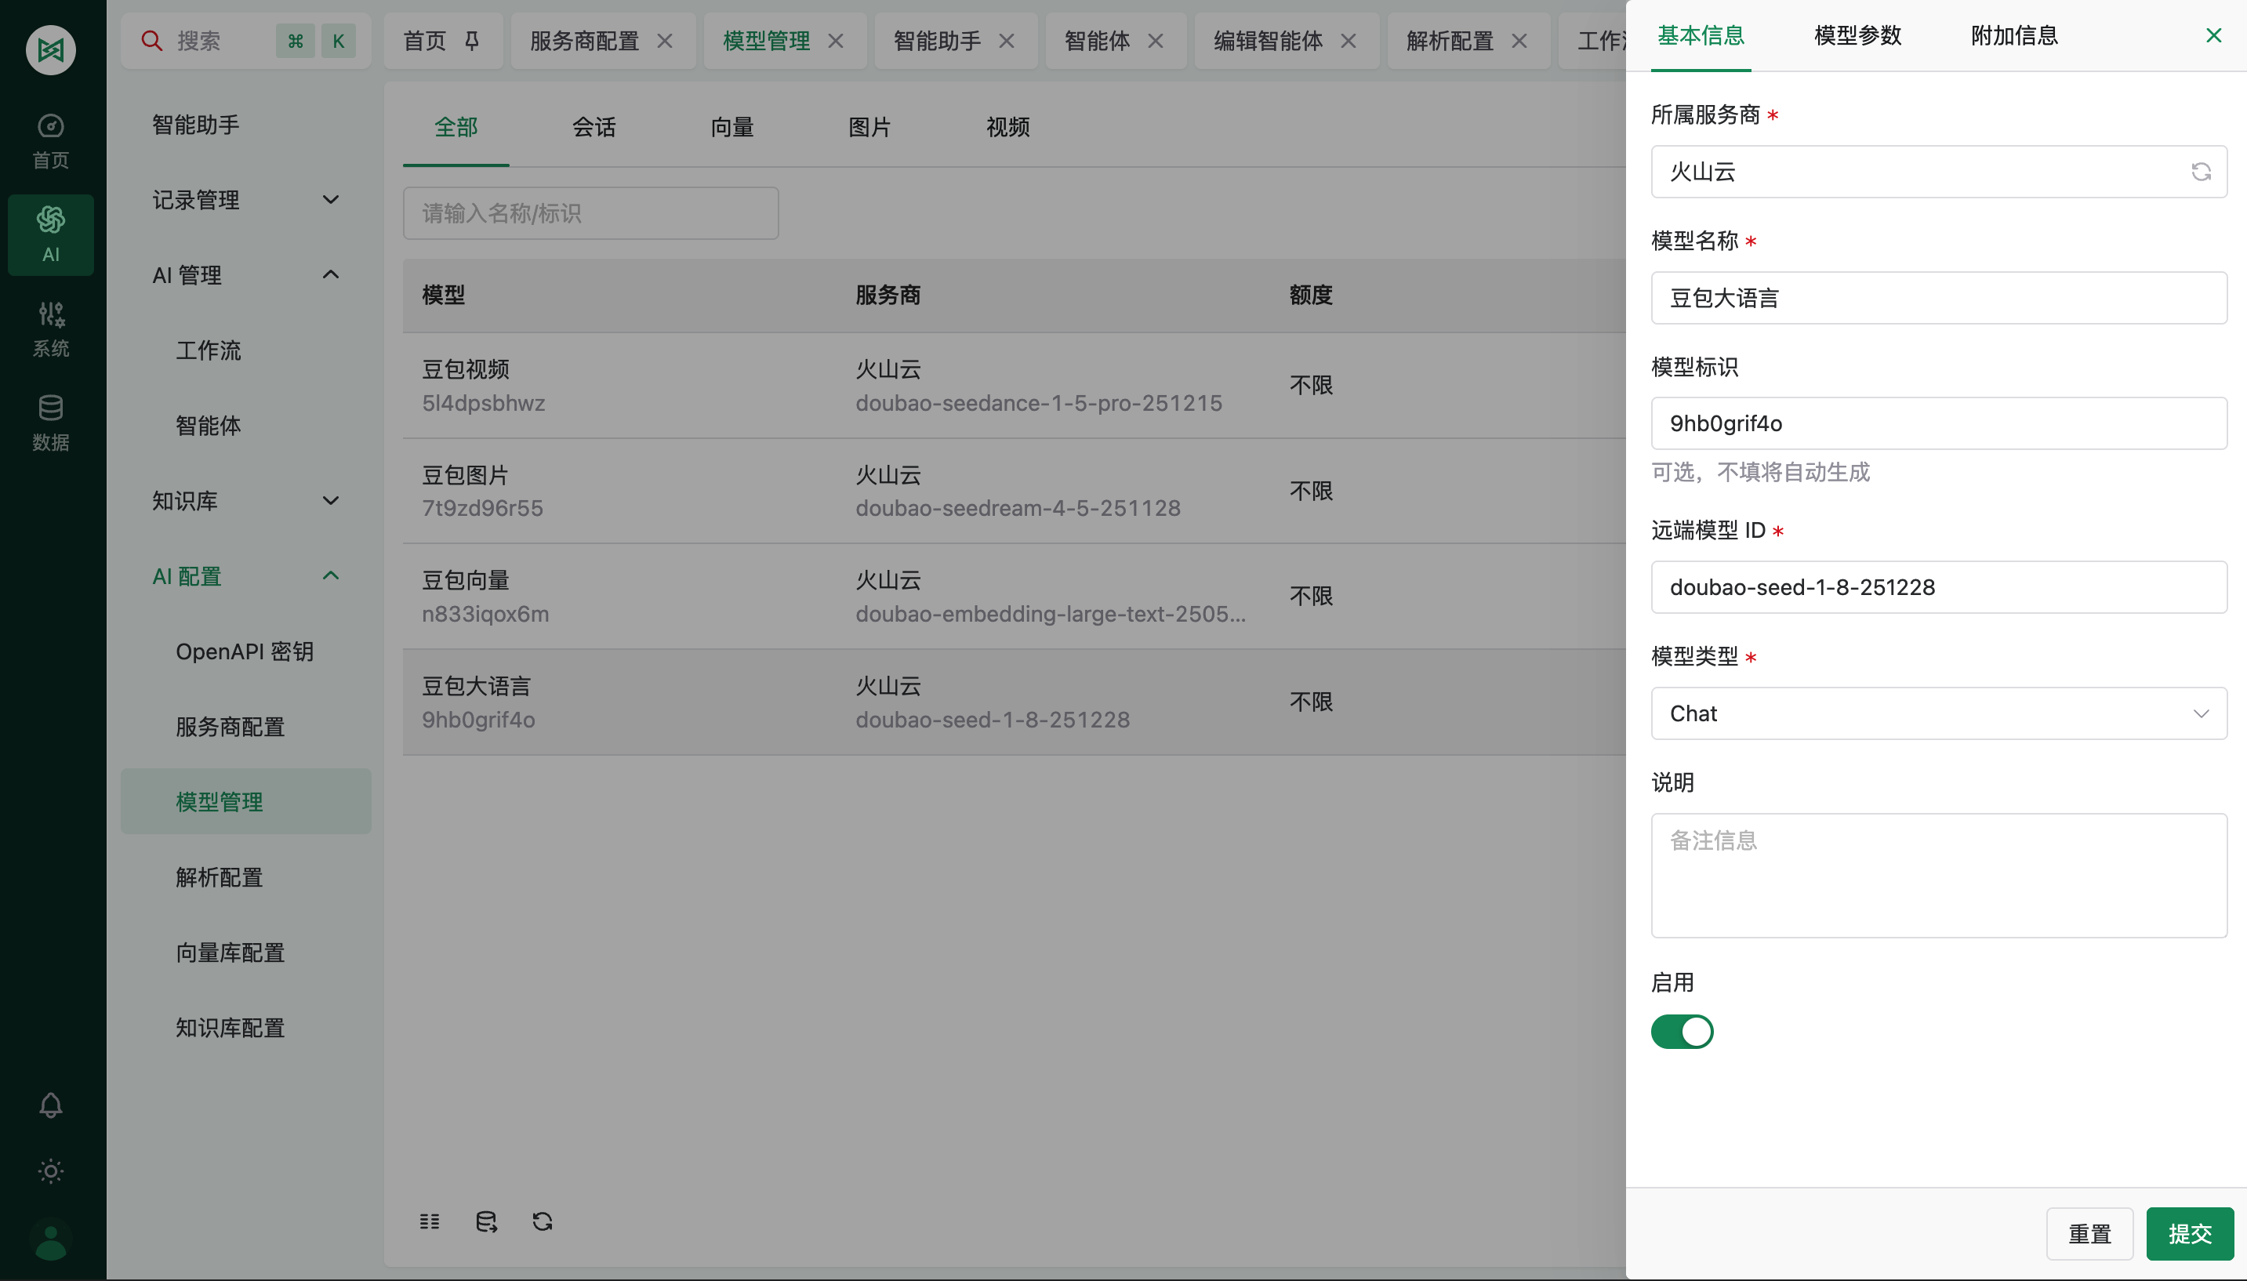Toggle the theme brightness icon at bottom left

[x=50, y=1171]
